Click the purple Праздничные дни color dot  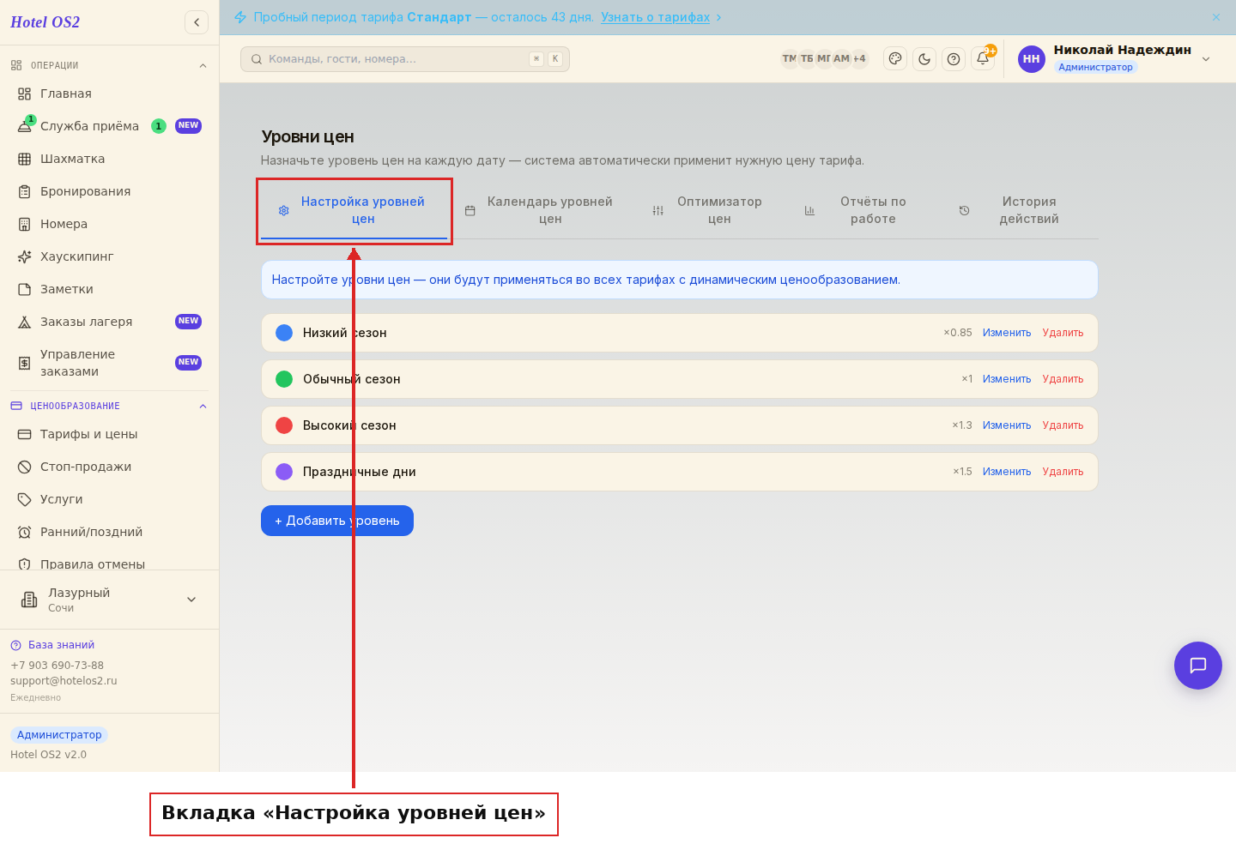click(x=284, y=472)
